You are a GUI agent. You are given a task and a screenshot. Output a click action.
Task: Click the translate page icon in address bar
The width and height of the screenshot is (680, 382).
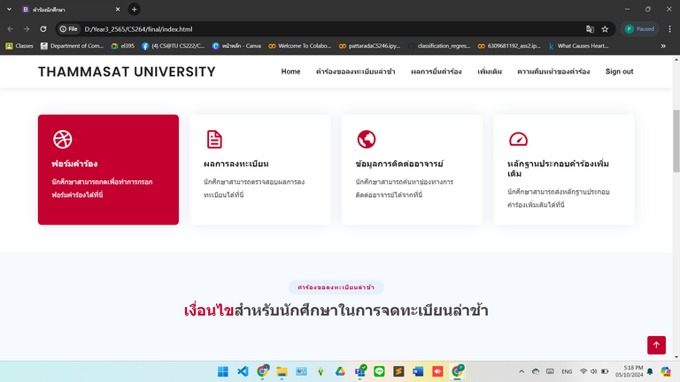point(590,29)
